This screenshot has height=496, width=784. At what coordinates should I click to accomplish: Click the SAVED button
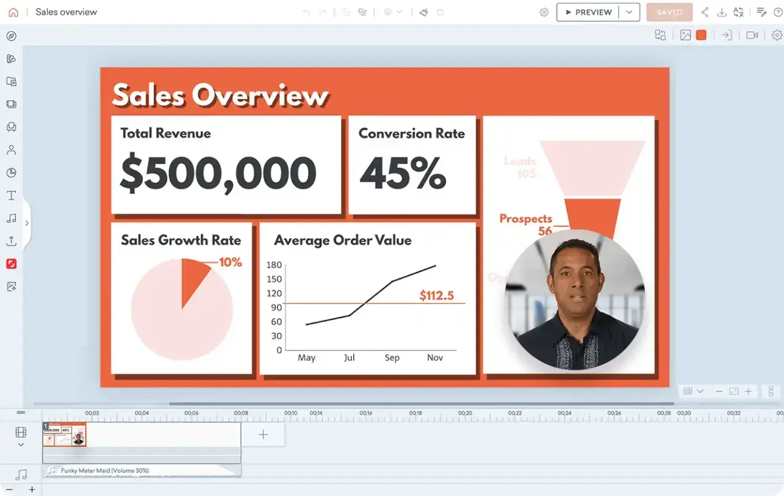click(x=670, y=12)
